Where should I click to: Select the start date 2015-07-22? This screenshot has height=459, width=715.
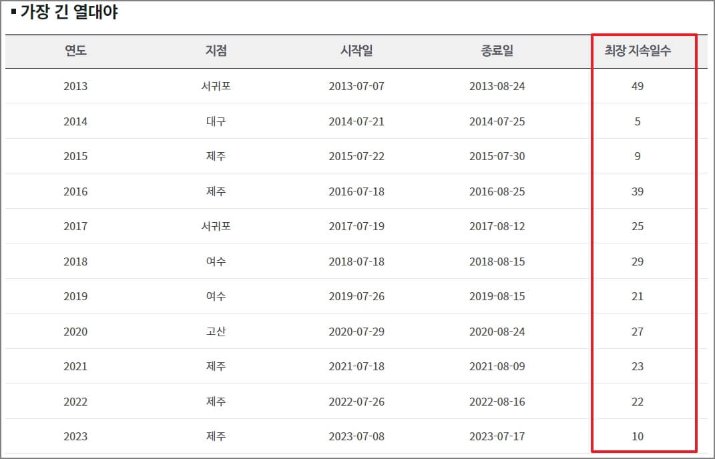pos(356,156)
